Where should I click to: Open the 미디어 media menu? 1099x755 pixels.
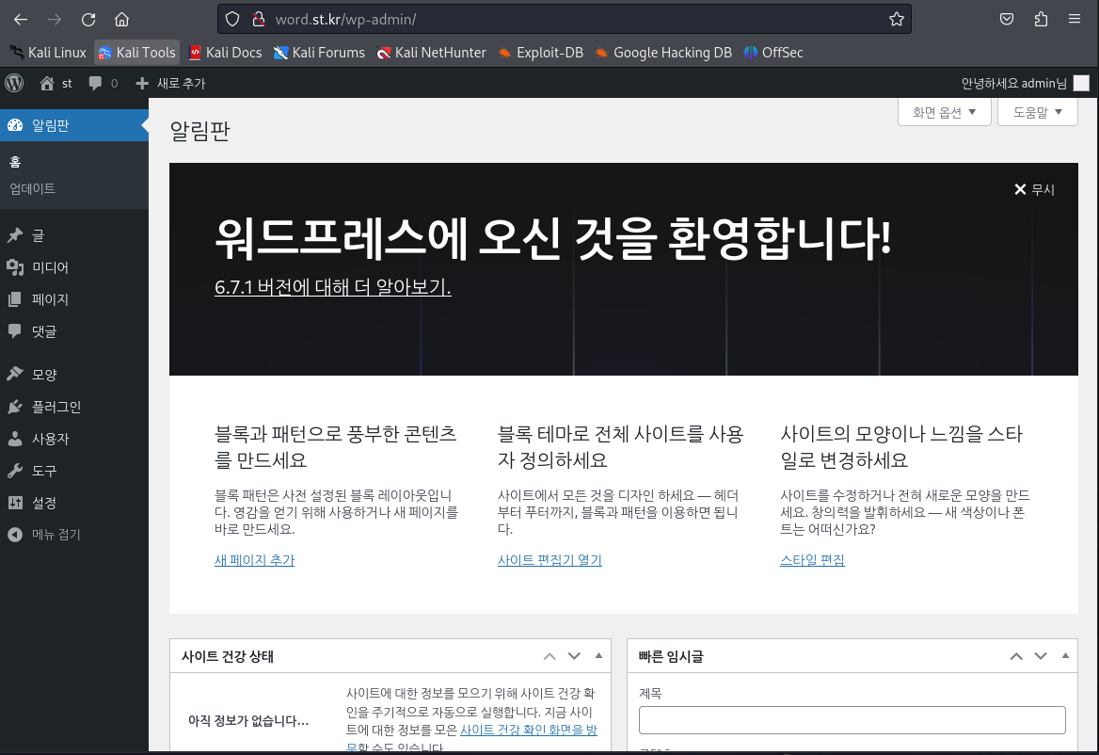click(x=74, y=267)
